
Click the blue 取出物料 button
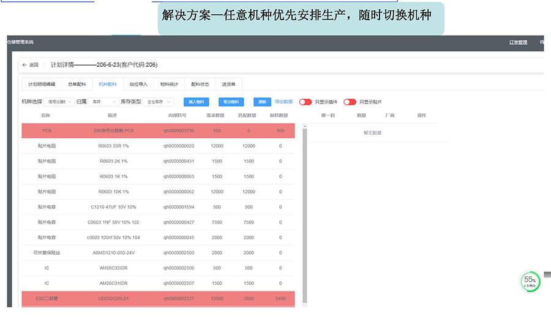(x=231, y=102)
